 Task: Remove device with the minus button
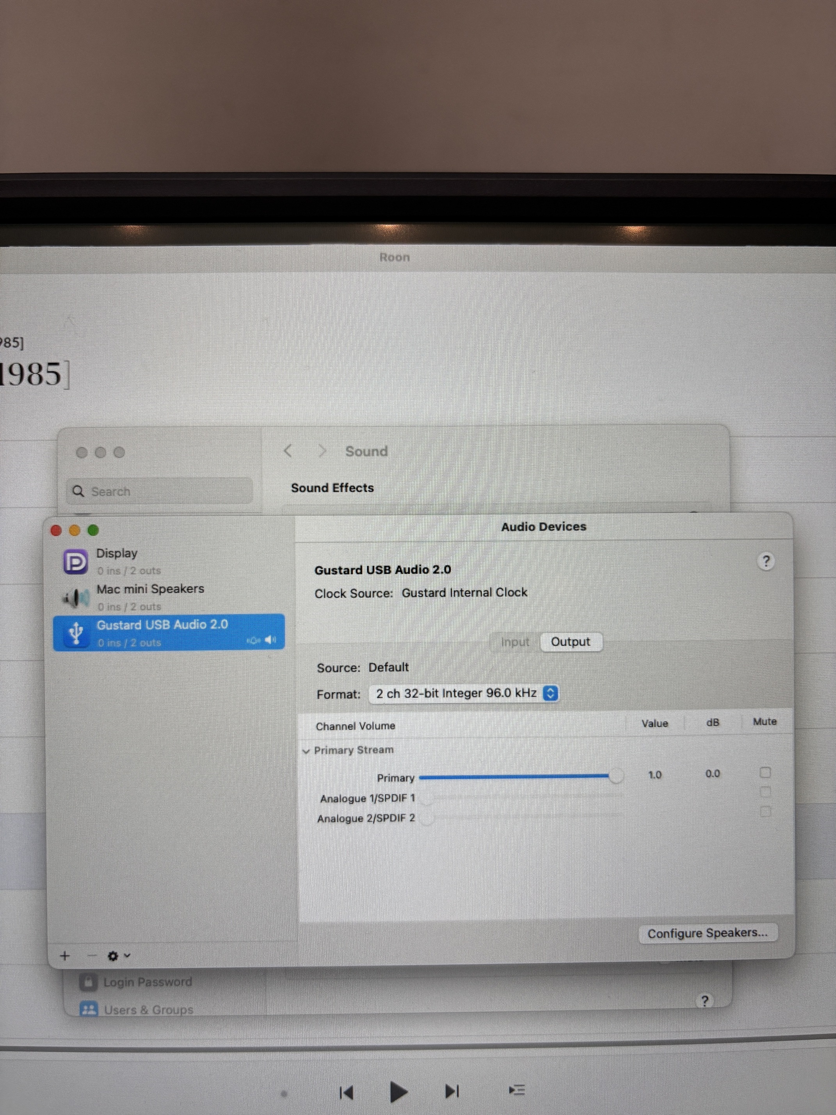91,955
